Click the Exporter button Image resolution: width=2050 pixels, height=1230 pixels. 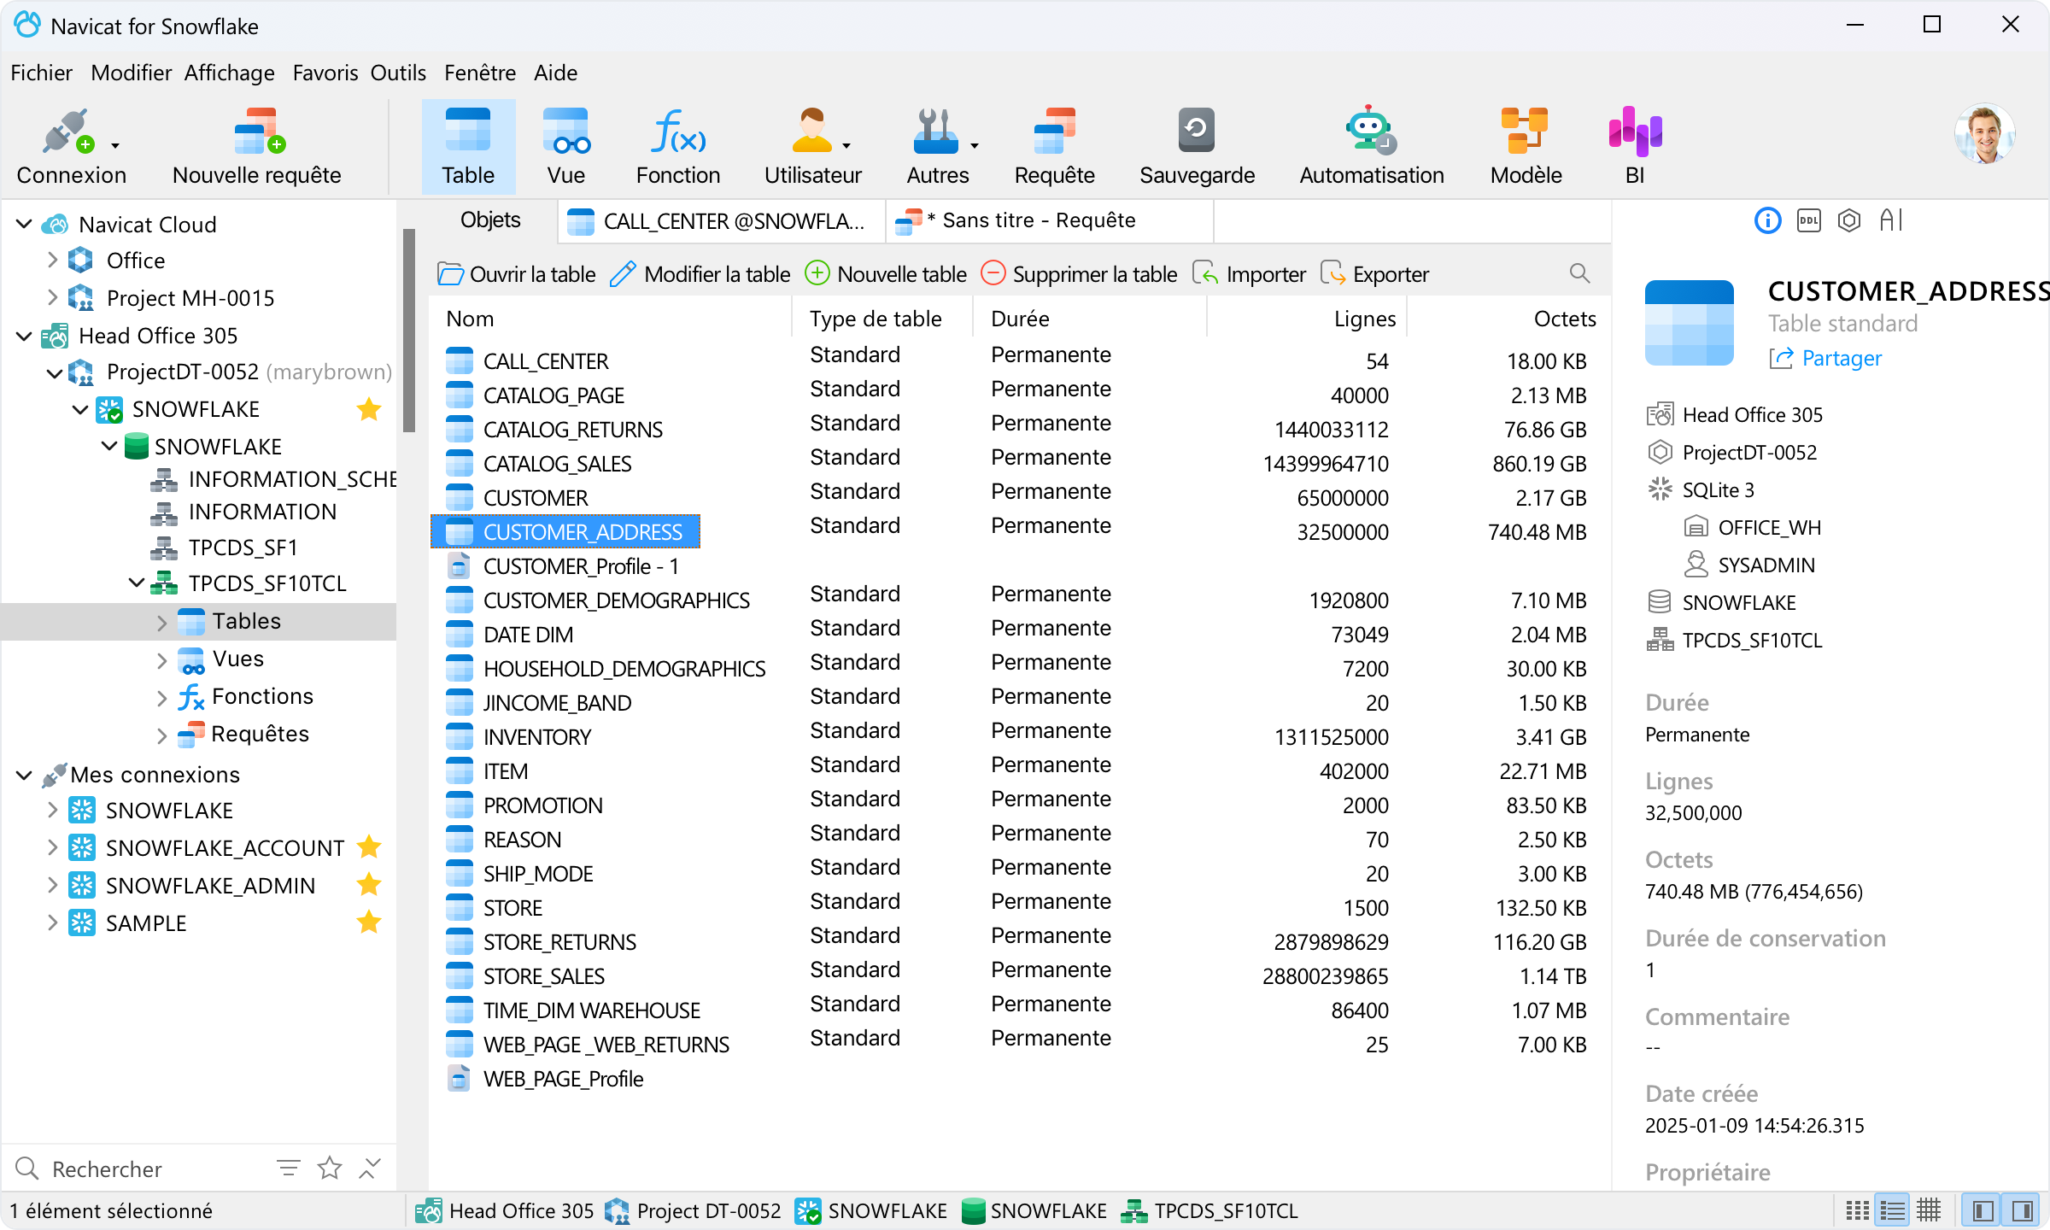point(1374,274)
